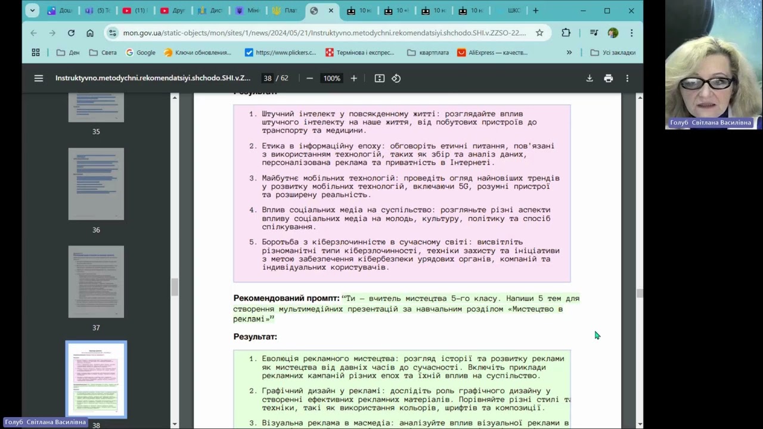The height and width of the screenshot is (429, 763).
Task: Open the Google bookmark
Action: coord(141,52)
